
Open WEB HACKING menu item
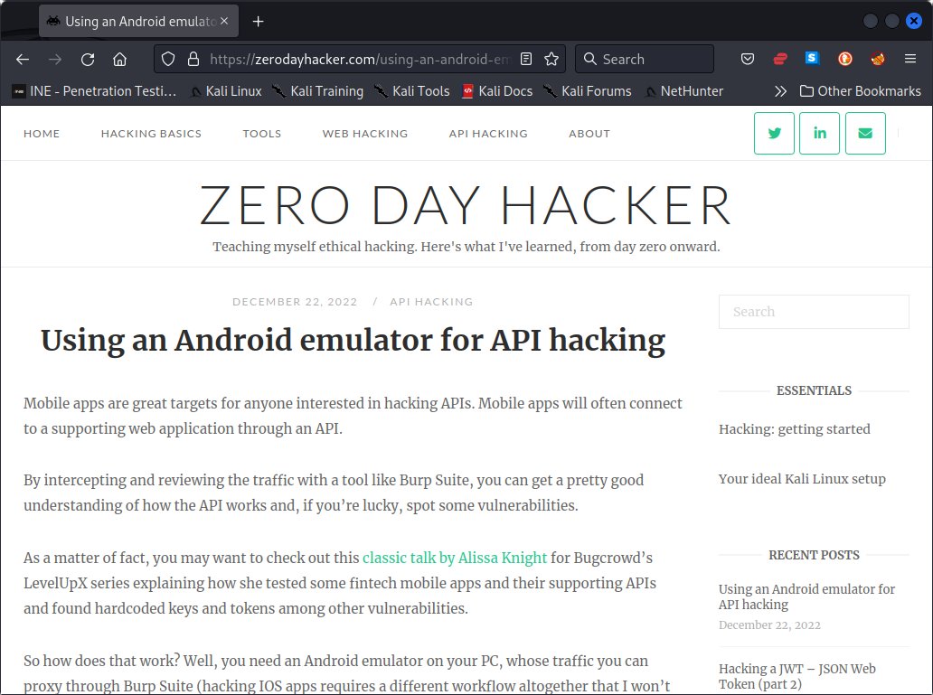(364, 134)
